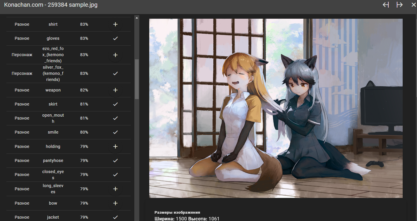Go to the previous image with the left arrow icon
The image size is (417, 221).
coord(386,5)
